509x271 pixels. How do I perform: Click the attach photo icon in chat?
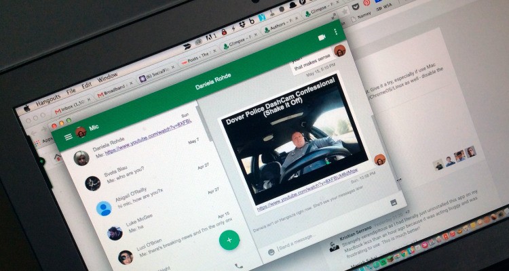pyautogui.click(x=393, y=202)
